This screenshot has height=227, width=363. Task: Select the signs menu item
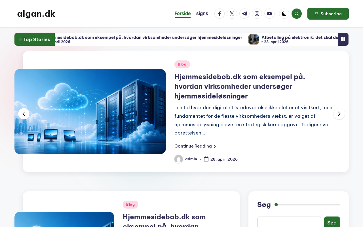[202, 13]
